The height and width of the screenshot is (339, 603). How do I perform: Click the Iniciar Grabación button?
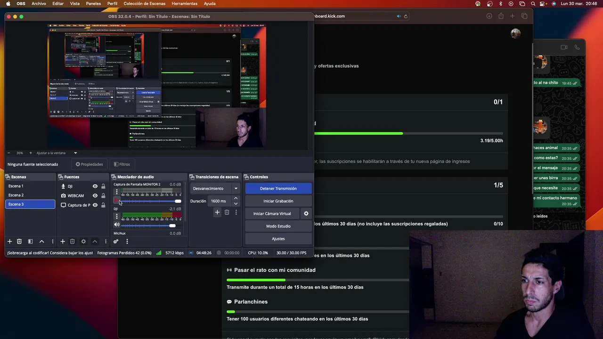pos(278,201)
